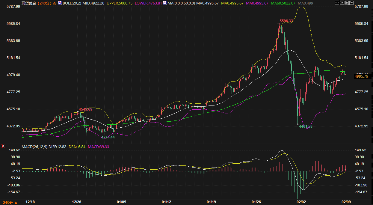Click the BOLL indicator chart icon

[60, 3]
